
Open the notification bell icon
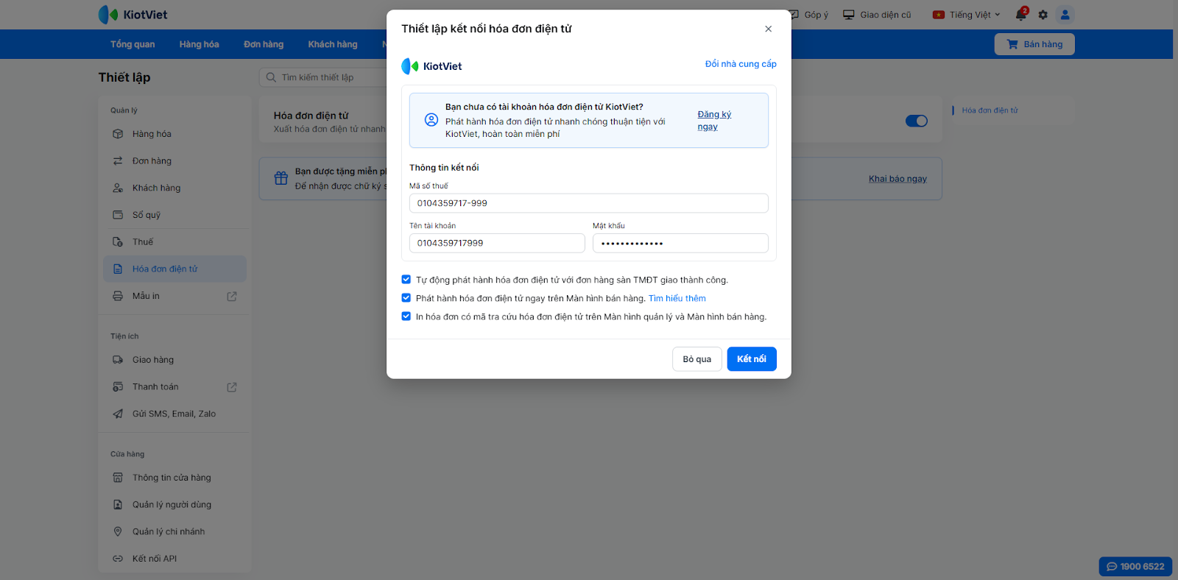point(1021,14)
